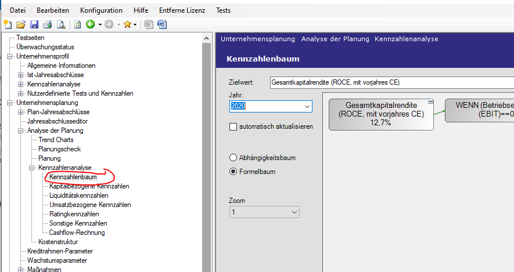514x272 pixels.
Task: Open Ratingkennzahlen tree item
Action: (74, 214)
